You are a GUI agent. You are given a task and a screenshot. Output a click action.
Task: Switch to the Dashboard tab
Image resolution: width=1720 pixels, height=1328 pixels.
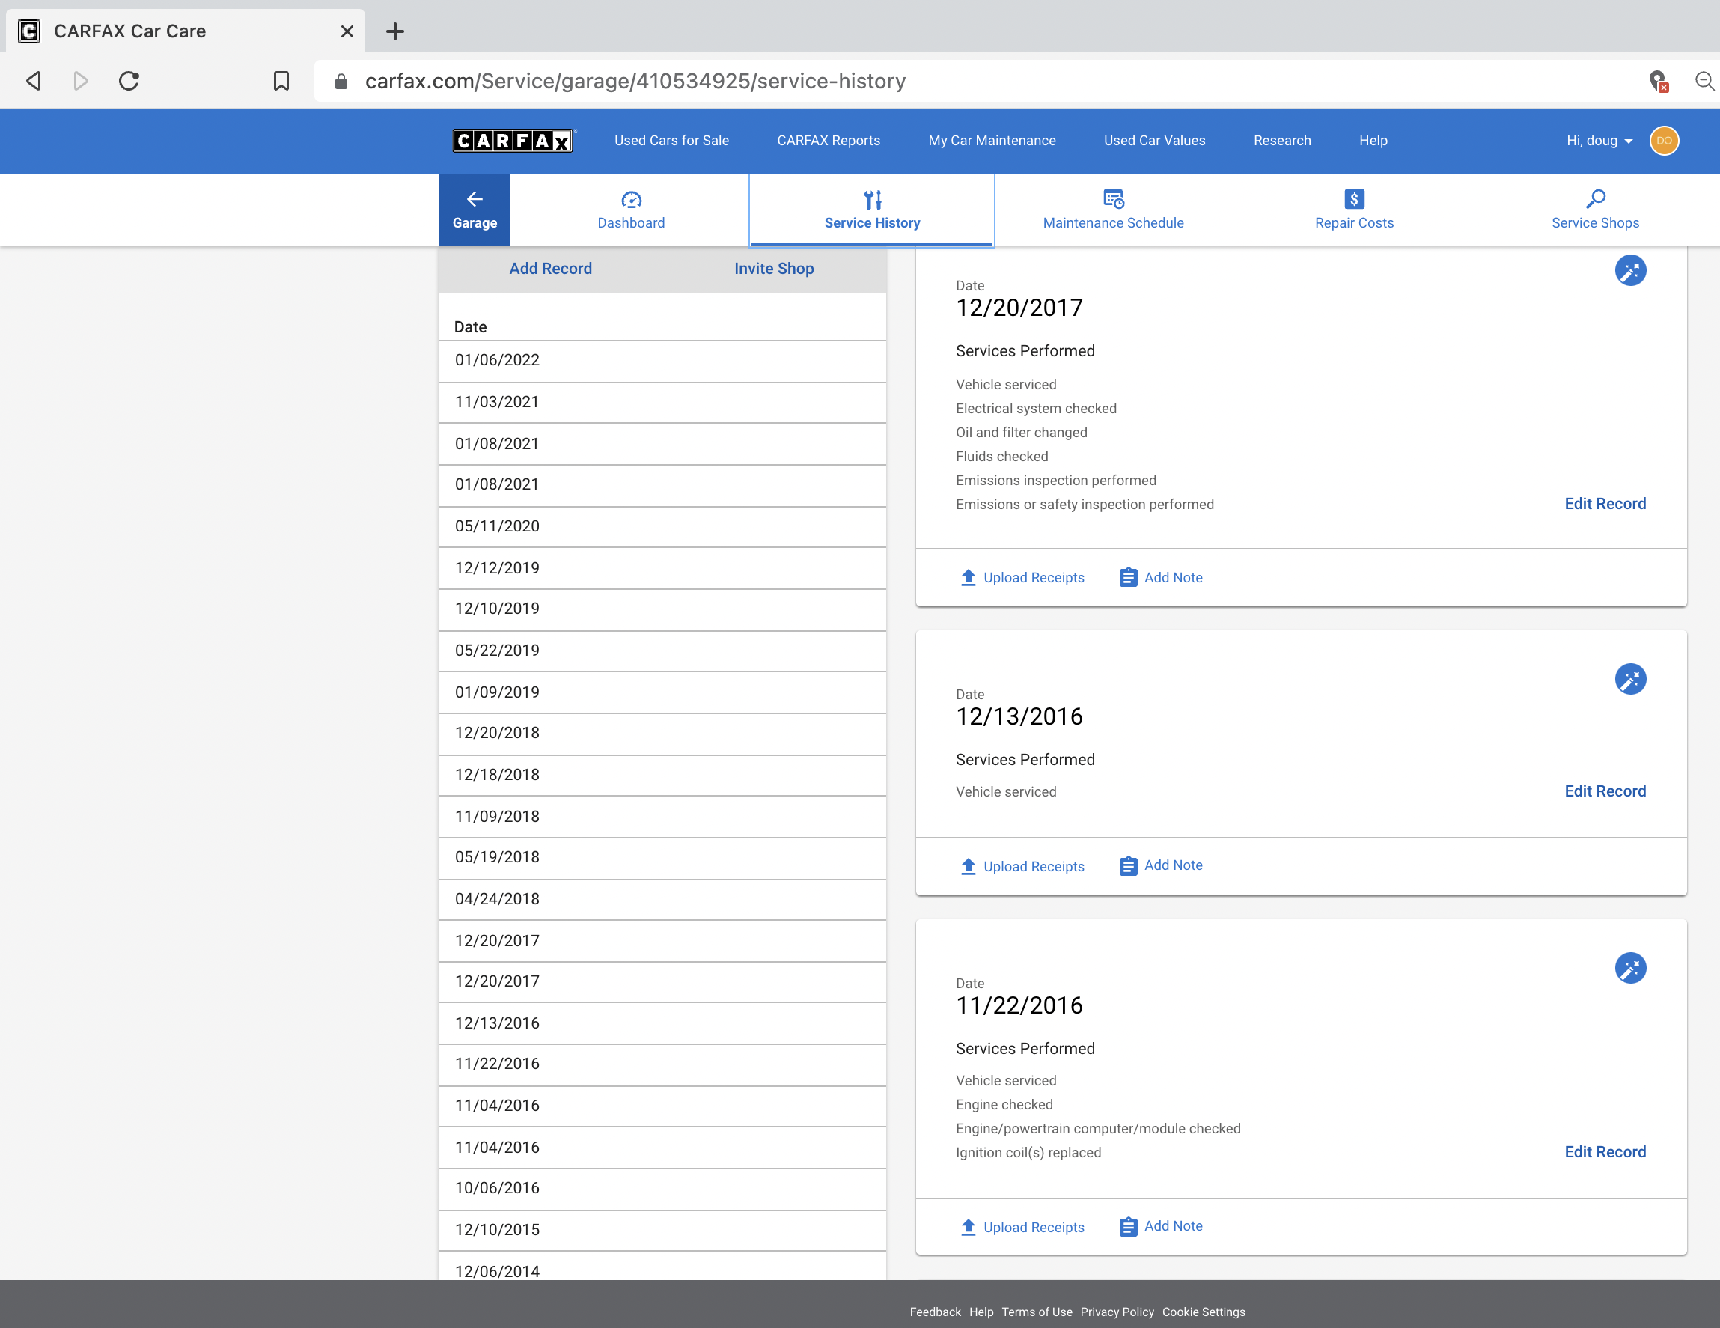631,210
